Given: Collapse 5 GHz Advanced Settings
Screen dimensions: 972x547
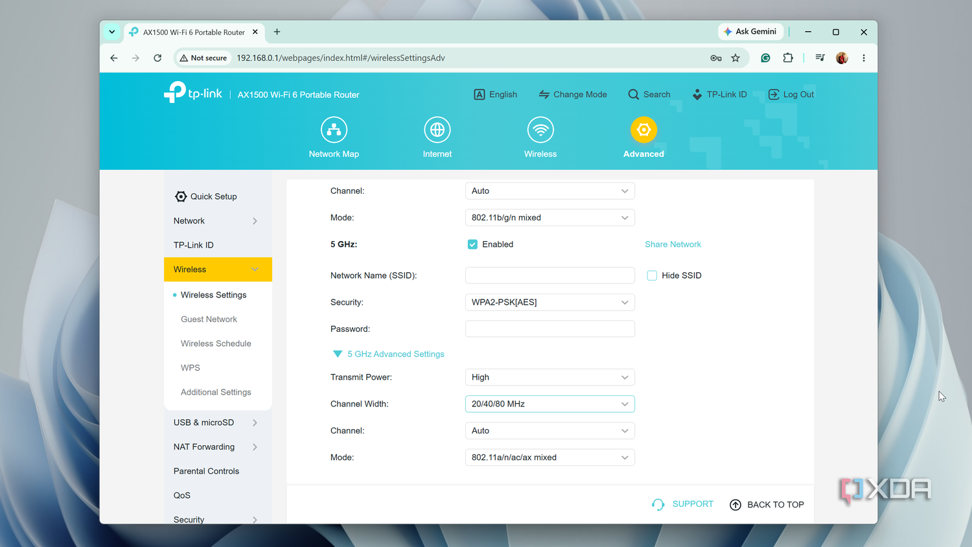Looking at the screenshot, I should (x=388, y=354).
